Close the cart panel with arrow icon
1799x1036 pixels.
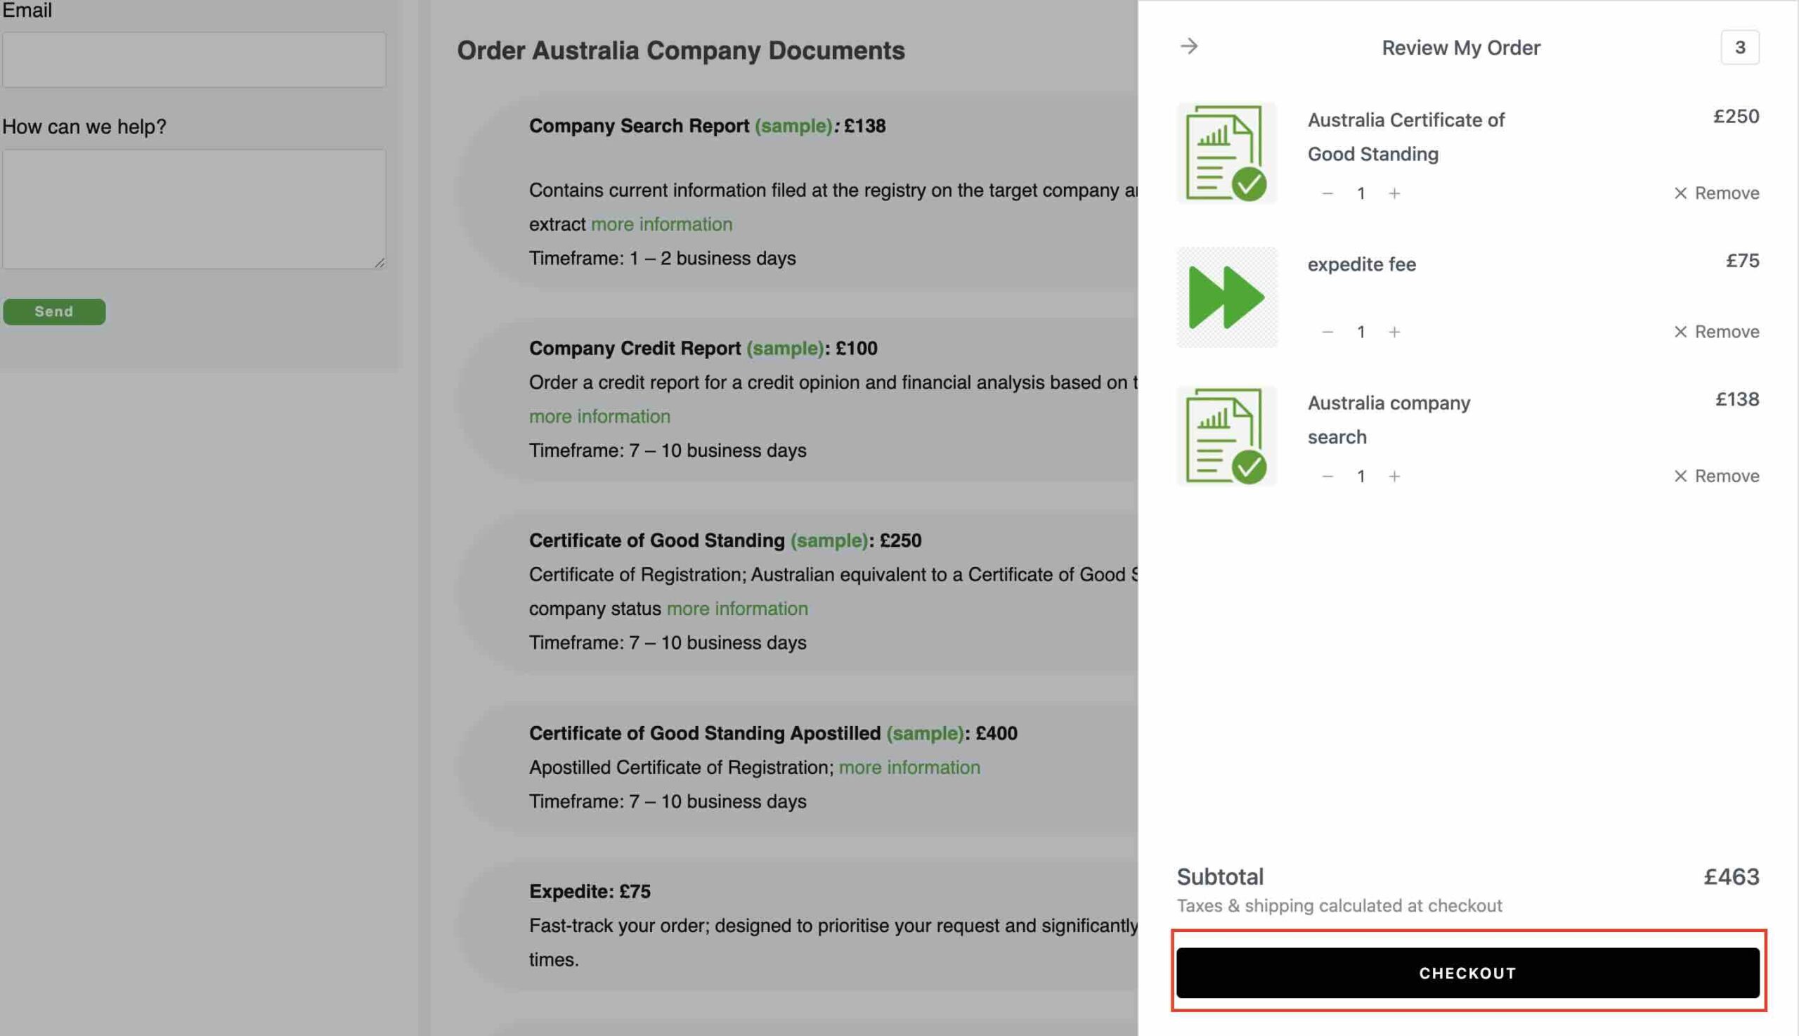coord(1188,47)
